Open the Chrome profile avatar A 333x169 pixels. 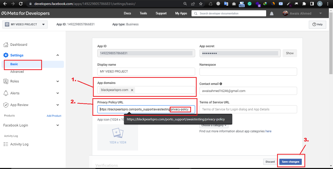tap(320, 4)
